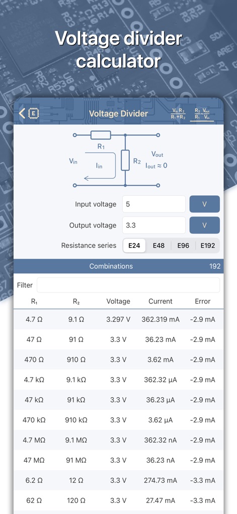The height and width of the screenshot is (514, 237).
Task: Select the 4.7 Ω R1 row
Action: pos(118,319)
